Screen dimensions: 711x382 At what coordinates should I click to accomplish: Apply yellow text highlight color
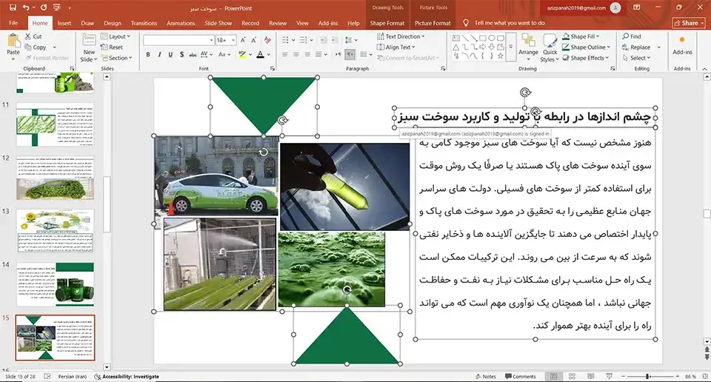tap(243, 54)
